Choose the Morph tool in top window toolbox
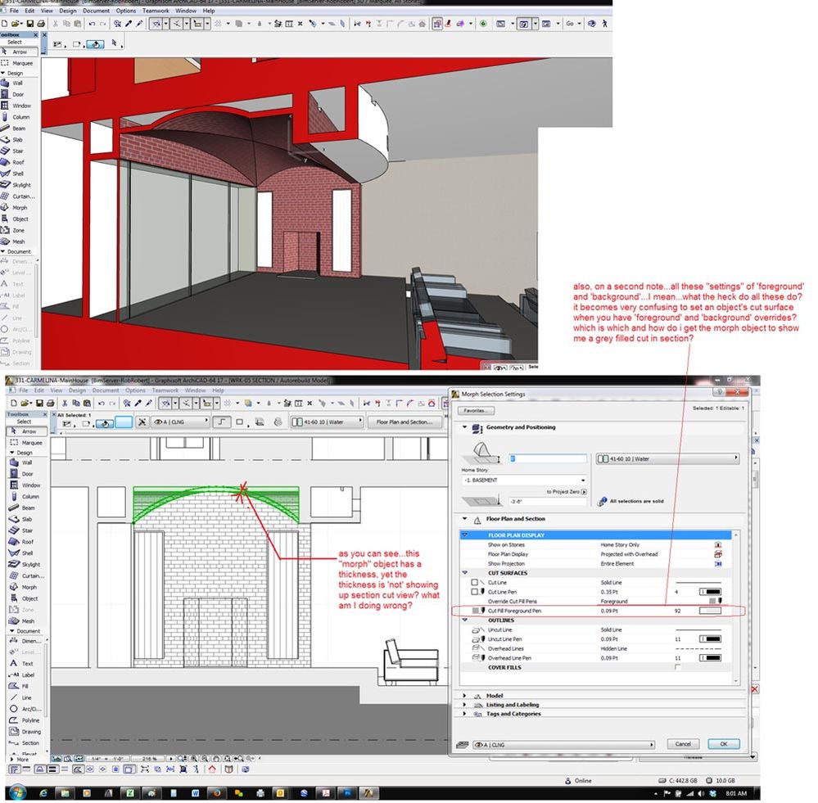818x803 pixels. pos(19,208)
